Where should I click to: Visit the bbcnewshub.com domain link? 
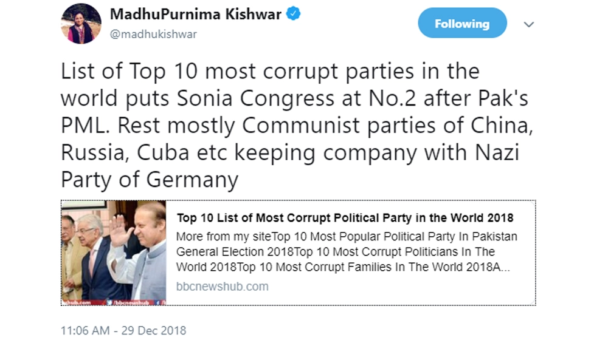222,287
